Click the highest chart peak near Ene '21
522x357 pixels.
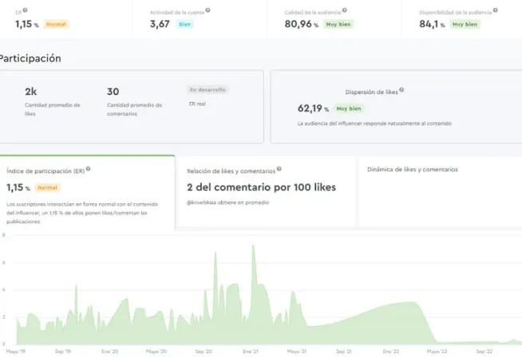254,246
